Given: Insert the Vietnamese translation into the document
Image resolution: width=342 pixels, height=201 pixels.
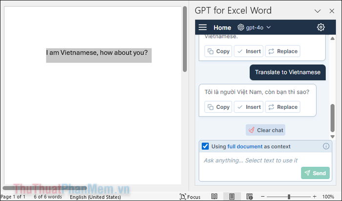Looking at the screenshot, I should 249,107.
